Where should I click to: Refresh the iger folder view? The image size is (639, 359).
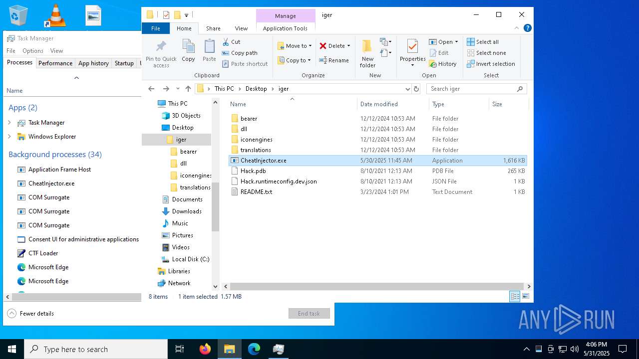point(416,89)
